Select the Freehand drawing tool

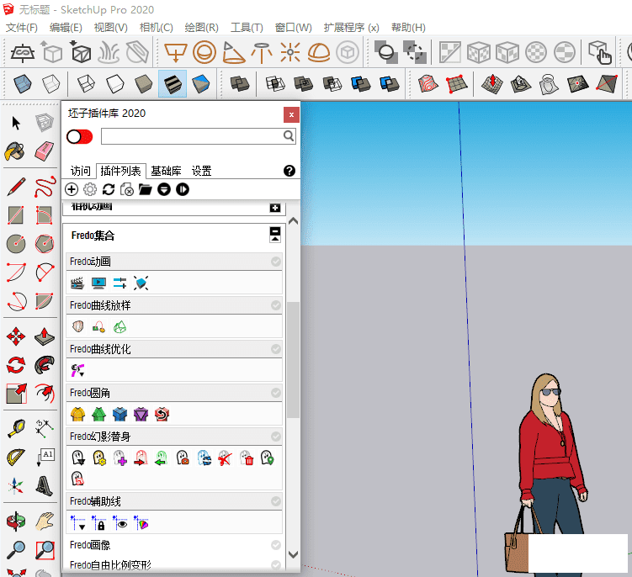pyautogui.click(x=45, y=187)
